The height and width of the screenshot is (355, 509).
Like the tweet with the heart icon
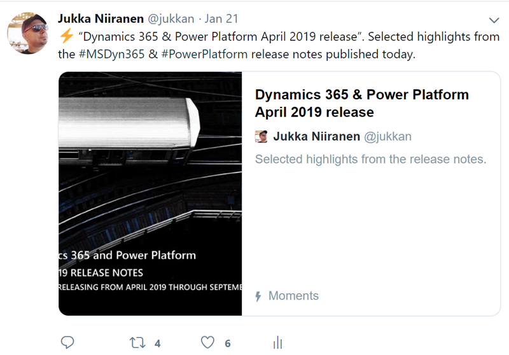tap(208, 343)
